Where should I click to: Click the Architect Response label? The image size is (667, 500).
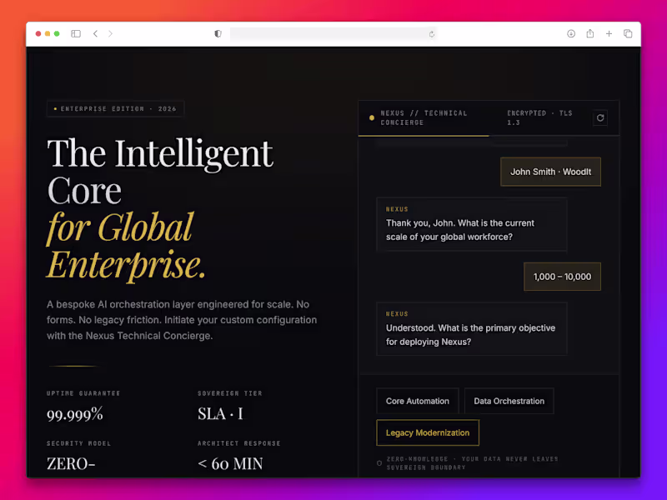(x=239, y=443)
